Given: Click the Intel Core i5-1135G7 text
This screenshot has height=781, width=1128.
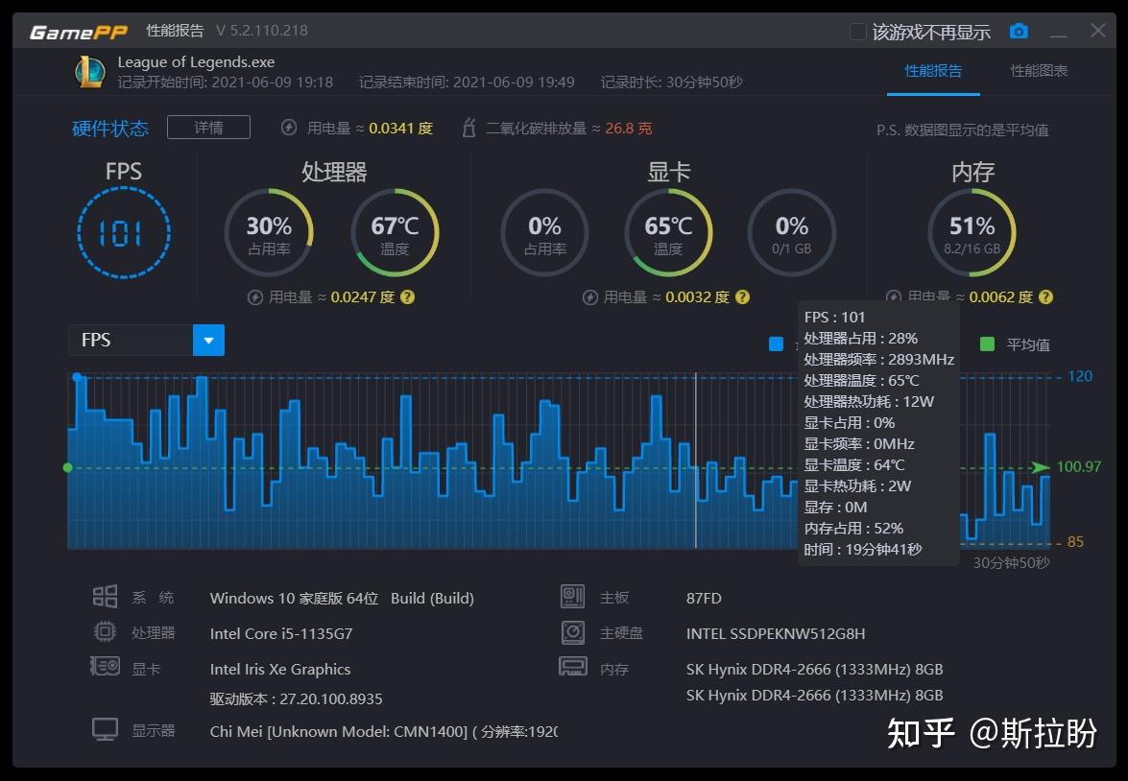Looking at the screenshot, I should 281,633.
